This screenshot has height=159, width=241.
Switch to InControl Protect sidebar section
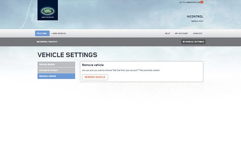click(56, 70)
